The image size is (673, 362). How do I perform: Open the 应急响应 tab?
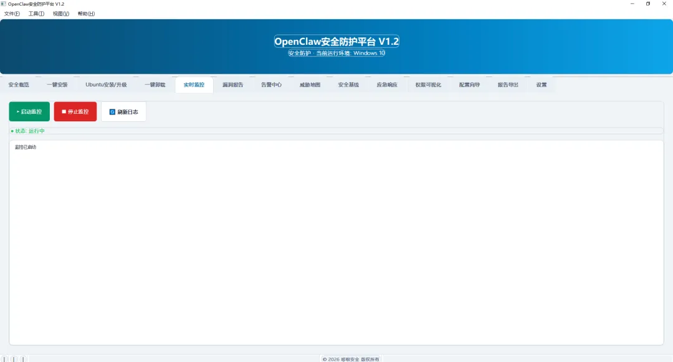(387, 85)
